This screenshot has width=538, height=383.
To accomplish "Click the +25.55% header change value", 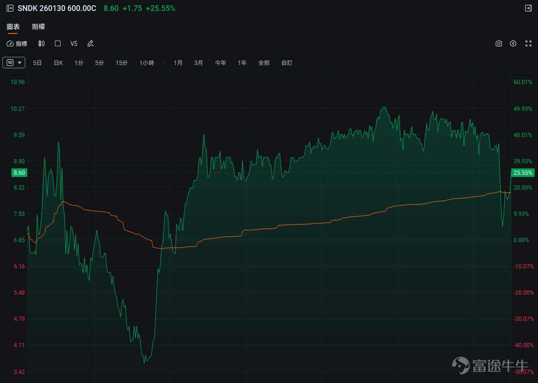I will [x=160, y=8].
